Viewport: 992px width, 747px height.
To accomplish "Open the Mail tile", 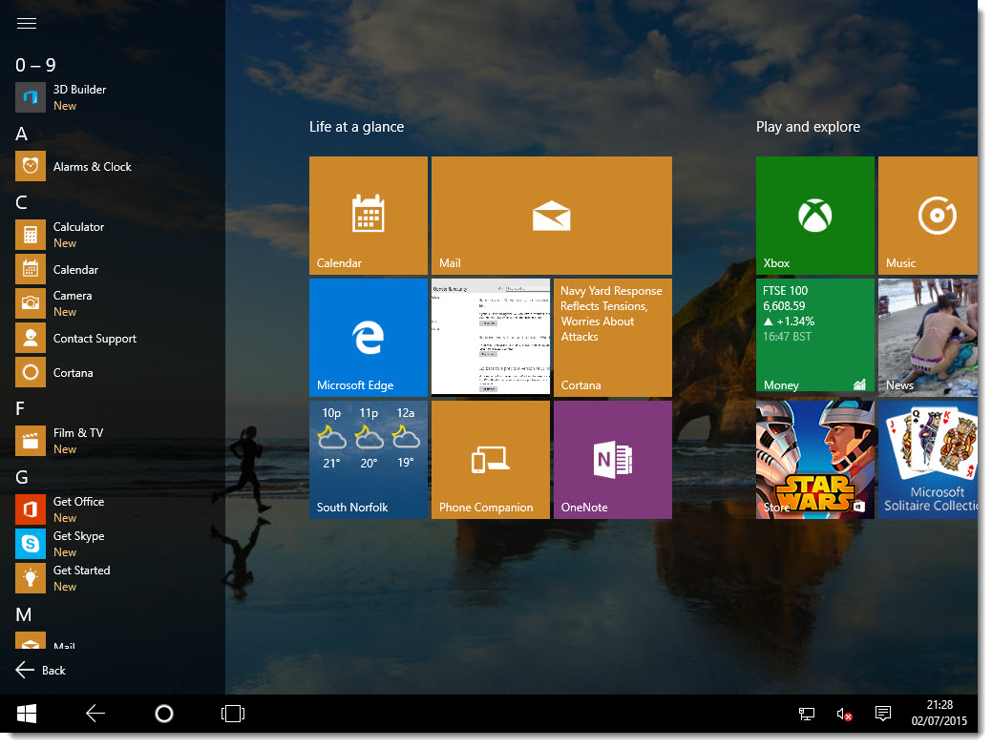I will pyautogui.click(x=551, y=215).
